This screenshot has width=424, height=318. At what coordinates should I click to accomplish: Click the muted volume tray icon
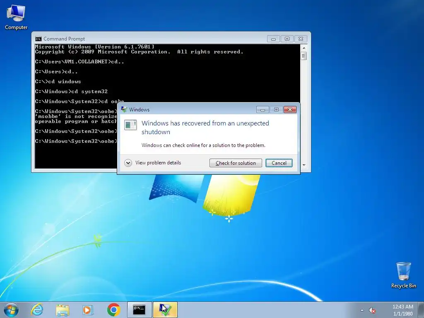(372, 311)
